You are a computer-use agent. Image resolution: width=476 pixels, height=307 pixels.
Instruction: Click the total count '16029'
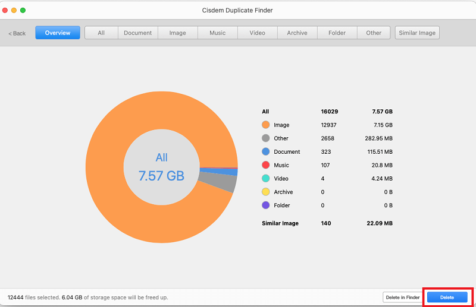pyautogui.click(x=330, y=112)
